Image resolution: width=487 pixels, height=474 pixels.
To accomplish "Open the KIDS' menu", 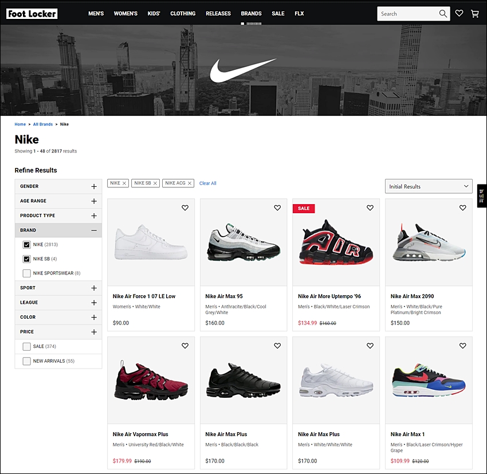I will point(154,14).
